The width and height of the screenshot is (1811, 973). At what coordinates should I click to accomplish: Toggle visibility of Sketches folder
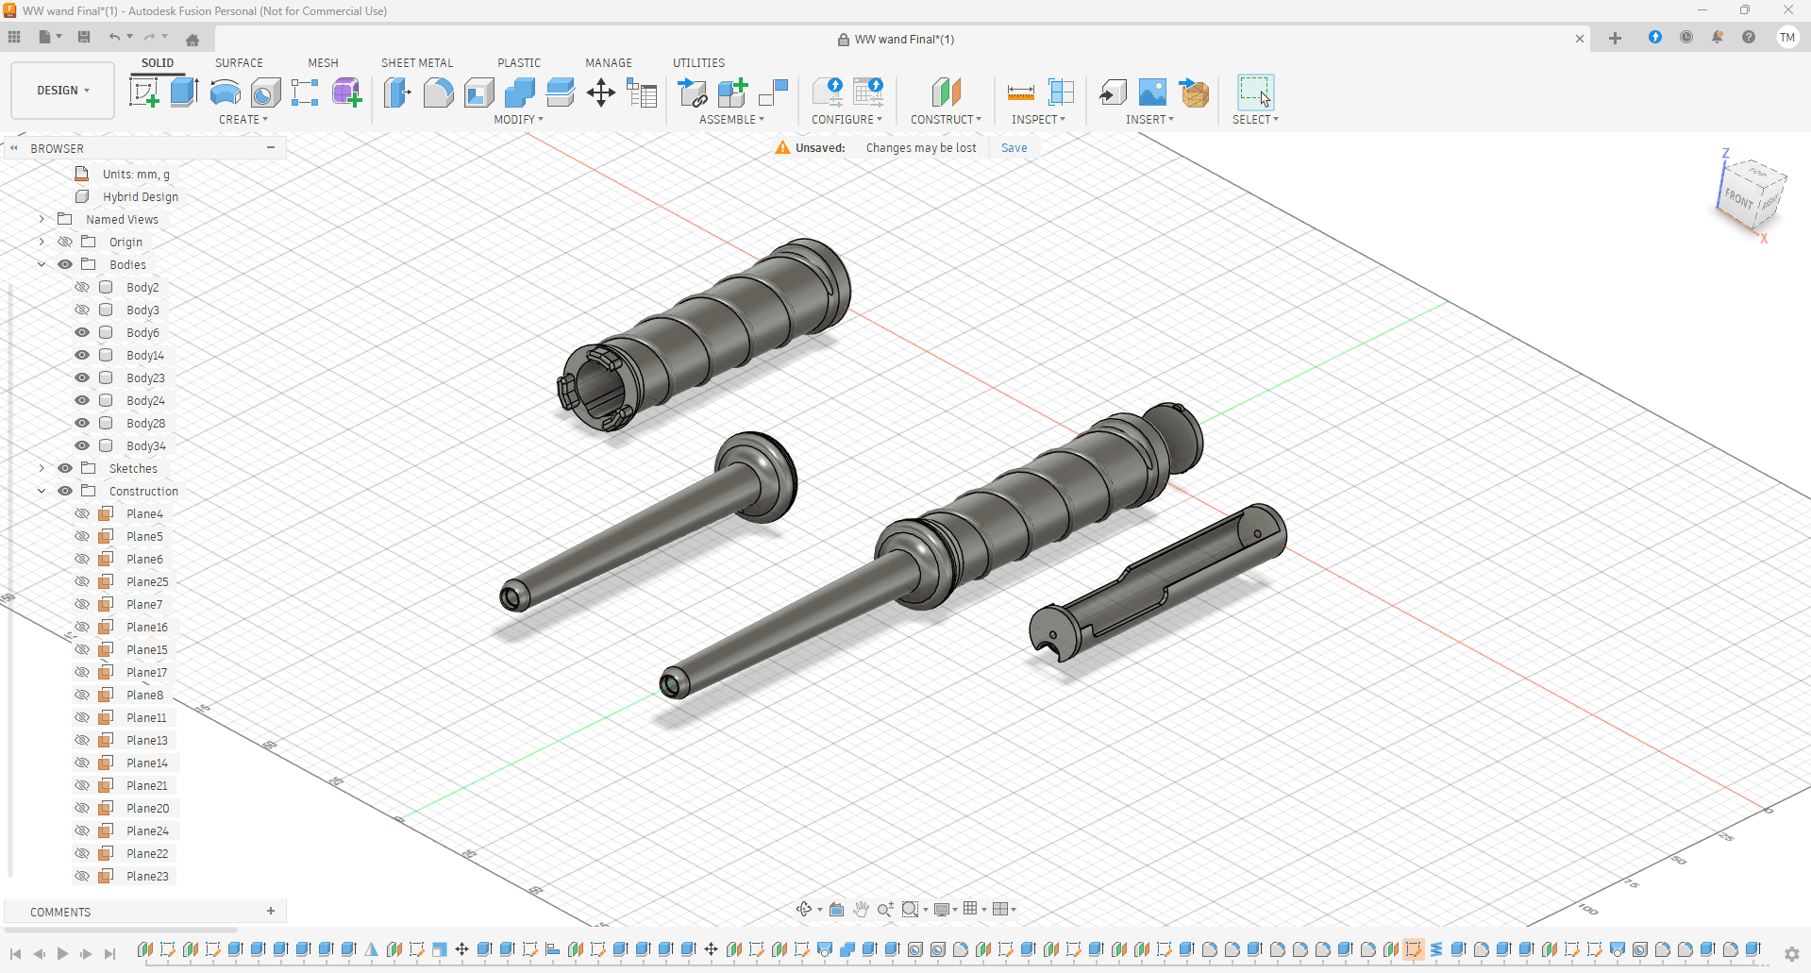65,468
